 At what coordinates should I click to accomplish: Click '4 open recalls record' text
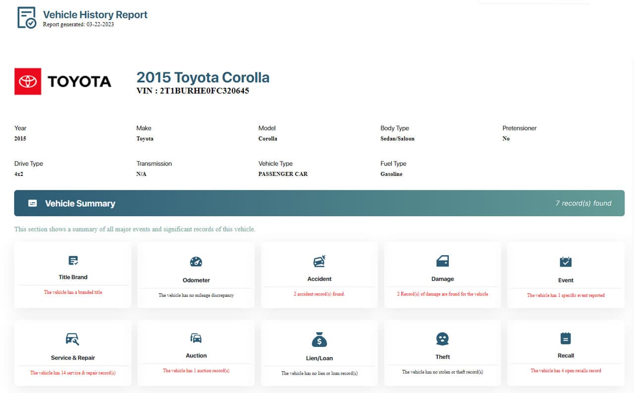click(x=580, y=371)
